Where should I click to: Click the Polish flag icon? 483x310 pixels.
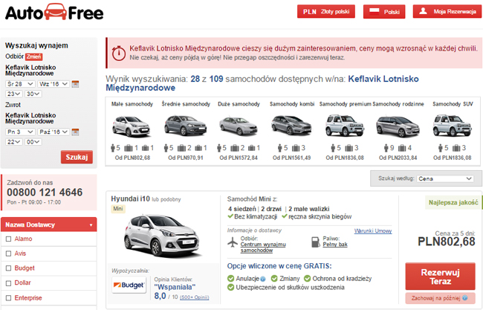tap(375, 12)
